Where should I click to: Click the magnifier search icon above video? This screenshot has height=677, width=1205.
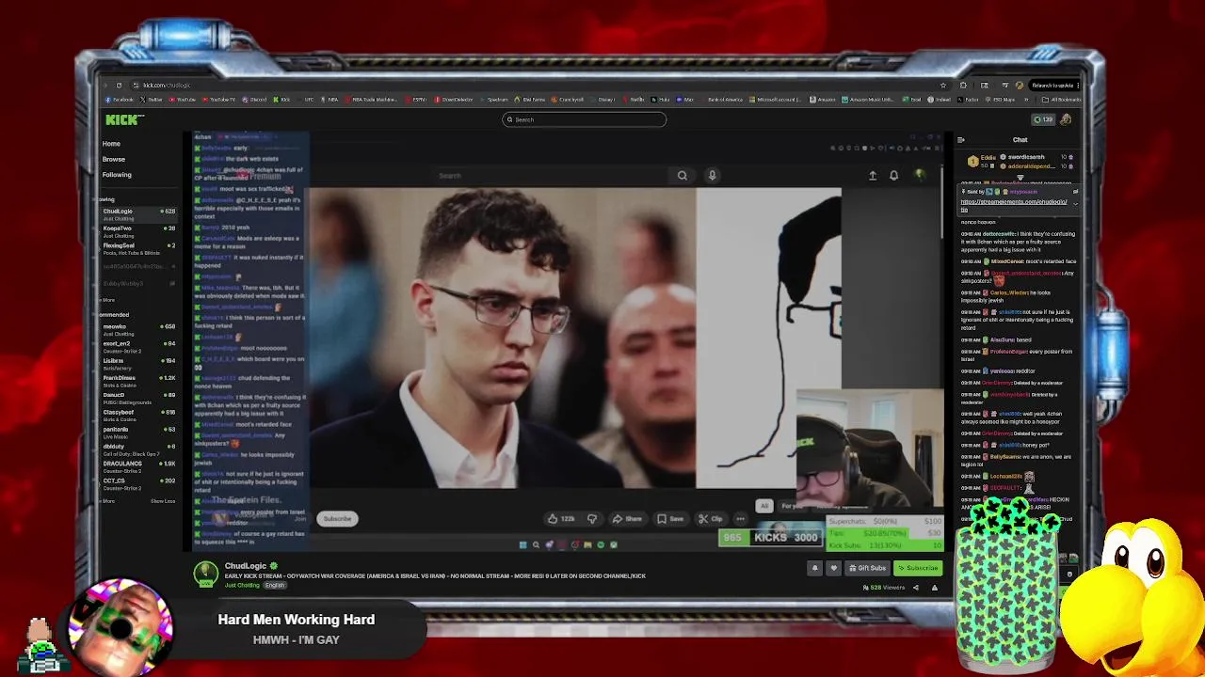[683, 175]
